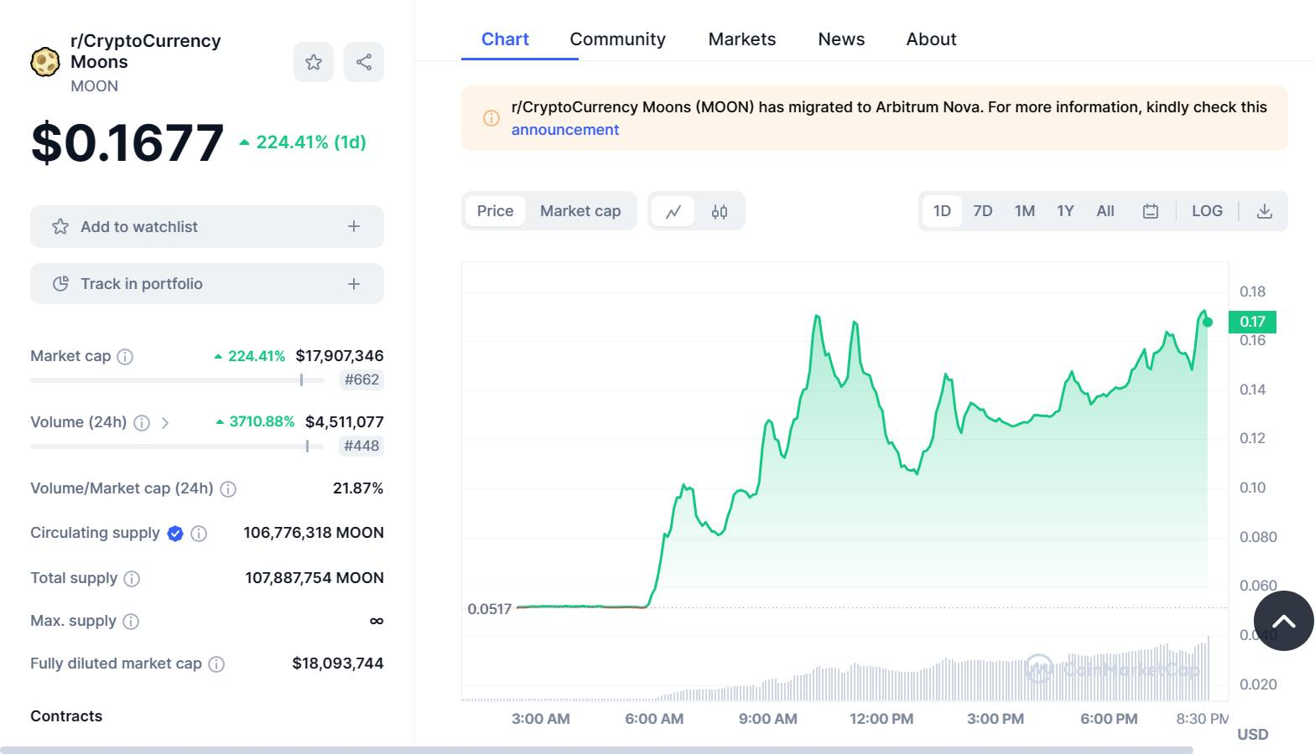Click the 0.17 current price label
The image size is (1315, 754).
tap(1252, 322)
